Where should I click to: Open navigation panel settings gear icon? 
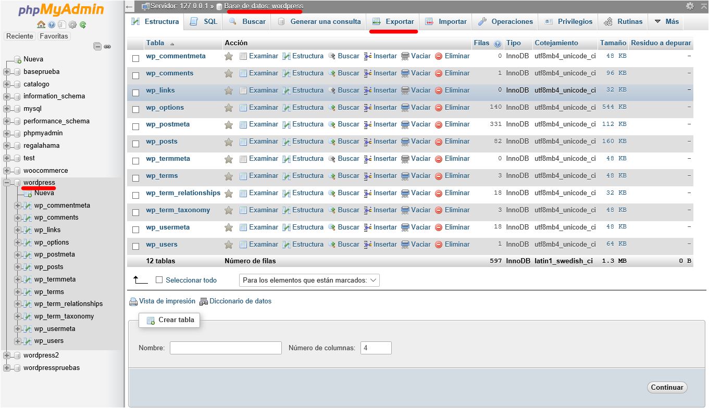[x=72, y=24]
